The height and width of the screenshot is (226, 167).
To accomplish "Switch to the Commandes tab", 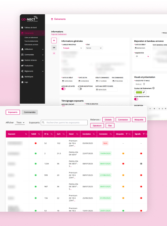I will point(30,112).
